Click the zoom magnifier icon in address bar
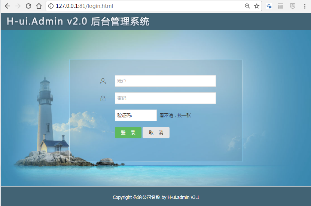The height and width of the screenshot is (206, 311). [x=247, y=6]
